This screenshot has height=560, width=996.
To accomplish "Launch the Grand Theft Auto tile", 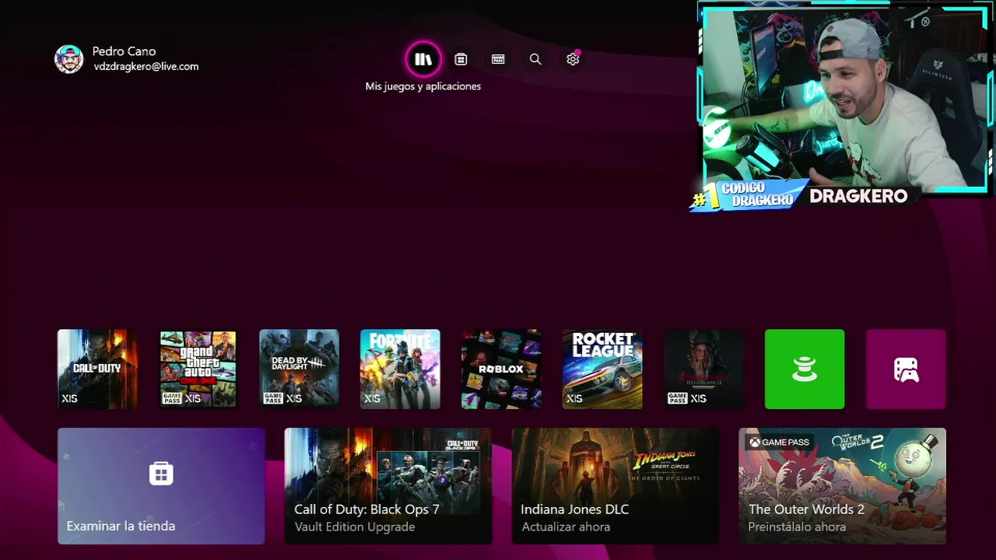I will click(198, 369).
